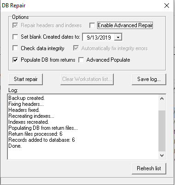This screenshot has height=185, width=175.
Task: Close the DB Repair dialog
Action: [167, 6]
